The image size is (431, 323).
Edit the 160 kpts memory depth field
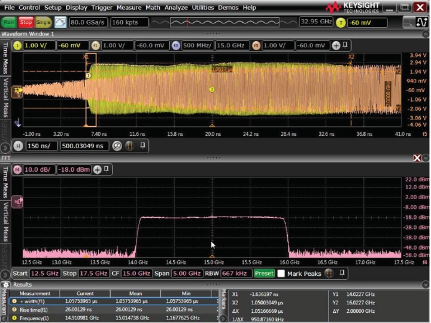[x=129, y=22]
